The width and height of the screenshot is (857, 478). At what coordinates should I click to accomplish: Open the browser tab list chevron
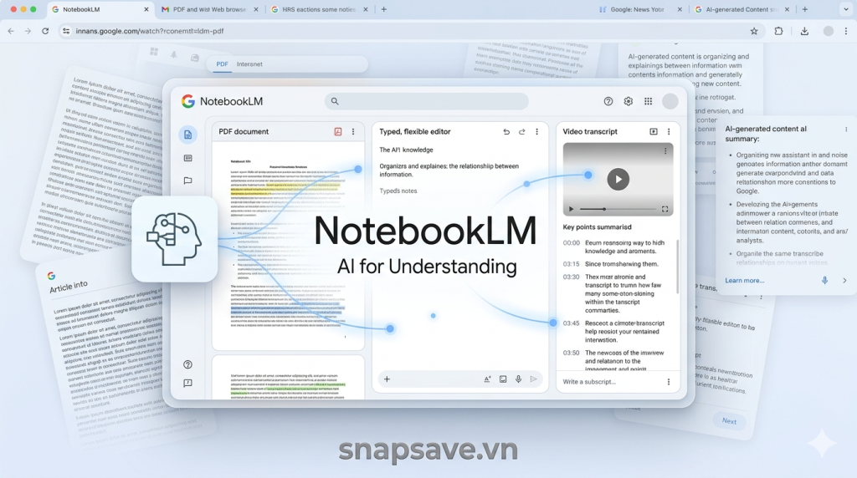pos(845,9)
